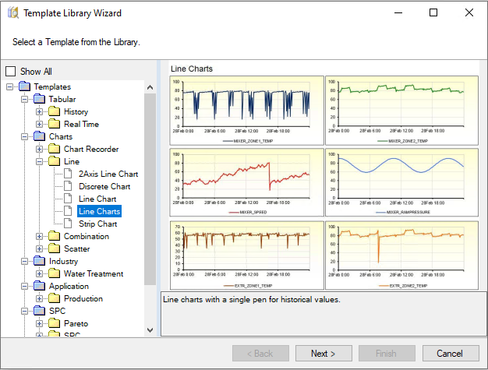Click the tree vertical scrollbar thumb
488x370 pixels.
[x=150, y=189]
